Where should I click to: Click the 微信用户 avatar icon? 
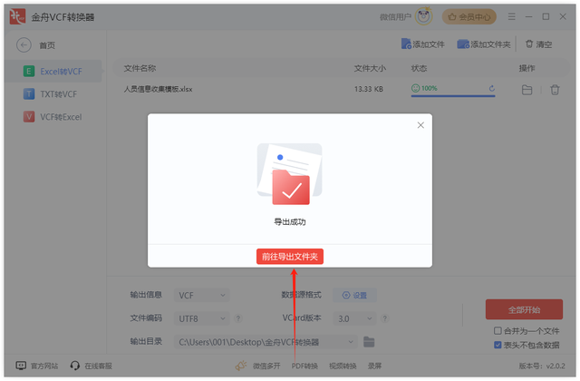click(423, 16)
